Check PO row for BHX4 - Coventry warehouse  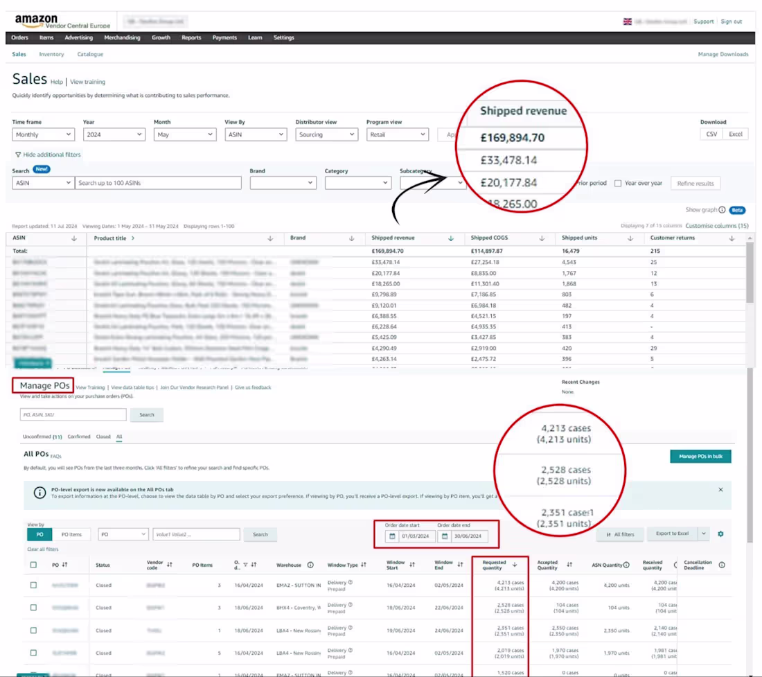click(33, 608)
